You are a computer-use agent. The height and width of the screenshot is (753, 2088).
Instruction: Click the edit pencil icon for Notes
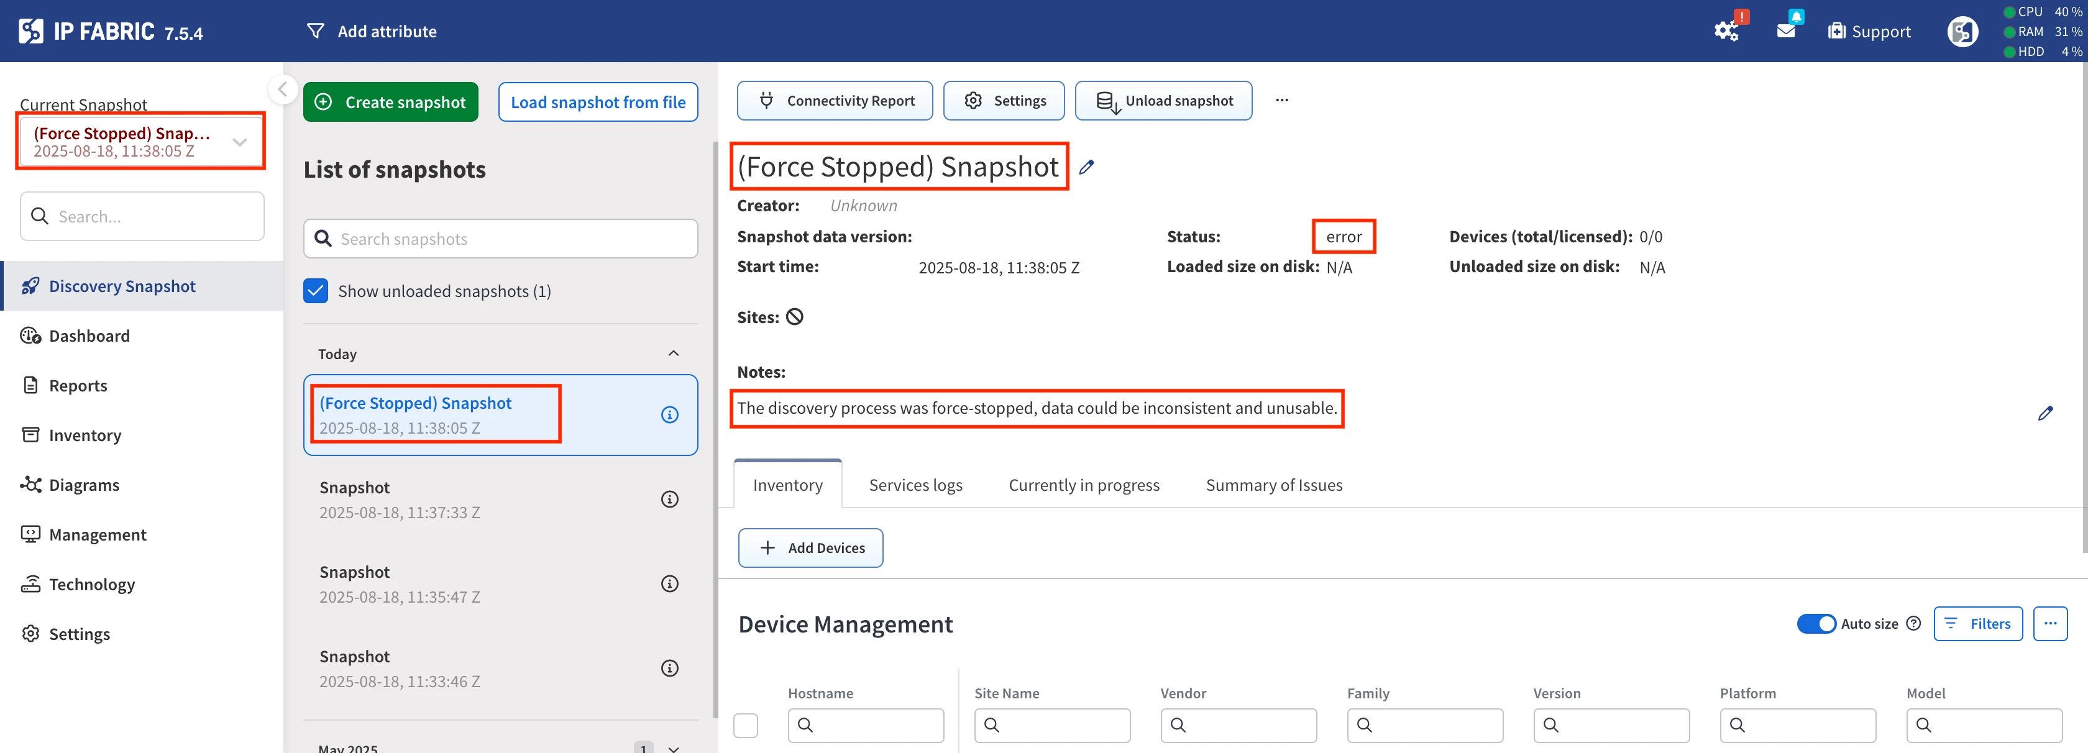tap(2044, 413)
